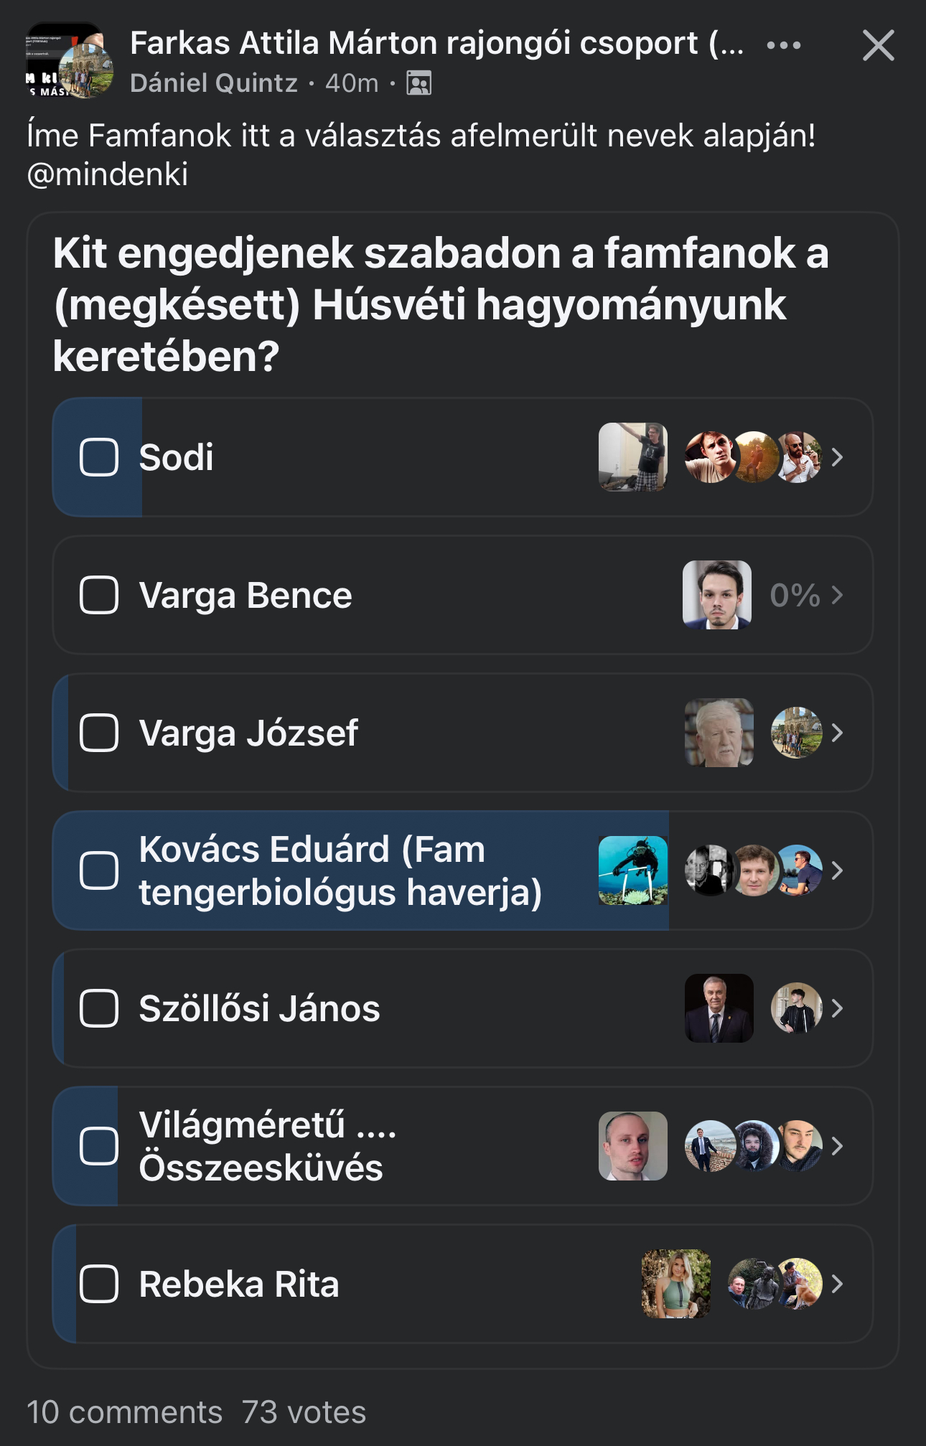
Task: Expand voters list for Sodi
Action: tap(837, 457)
